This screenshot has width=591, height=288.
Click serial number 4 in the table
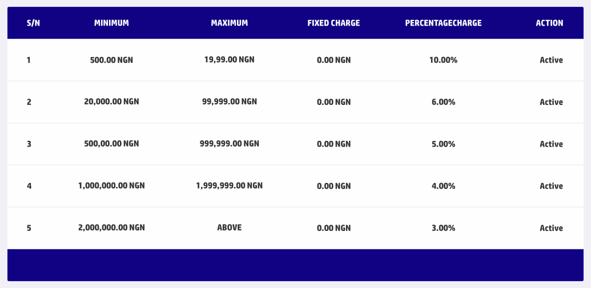coord(29,186)
